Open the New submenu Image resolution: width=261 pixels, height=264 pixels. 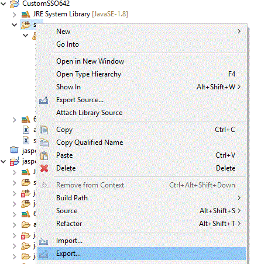[x=142, y=32]
